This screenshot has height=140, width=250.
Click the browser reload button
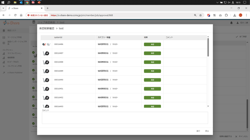pyautogui.click(x=15, y=15)
